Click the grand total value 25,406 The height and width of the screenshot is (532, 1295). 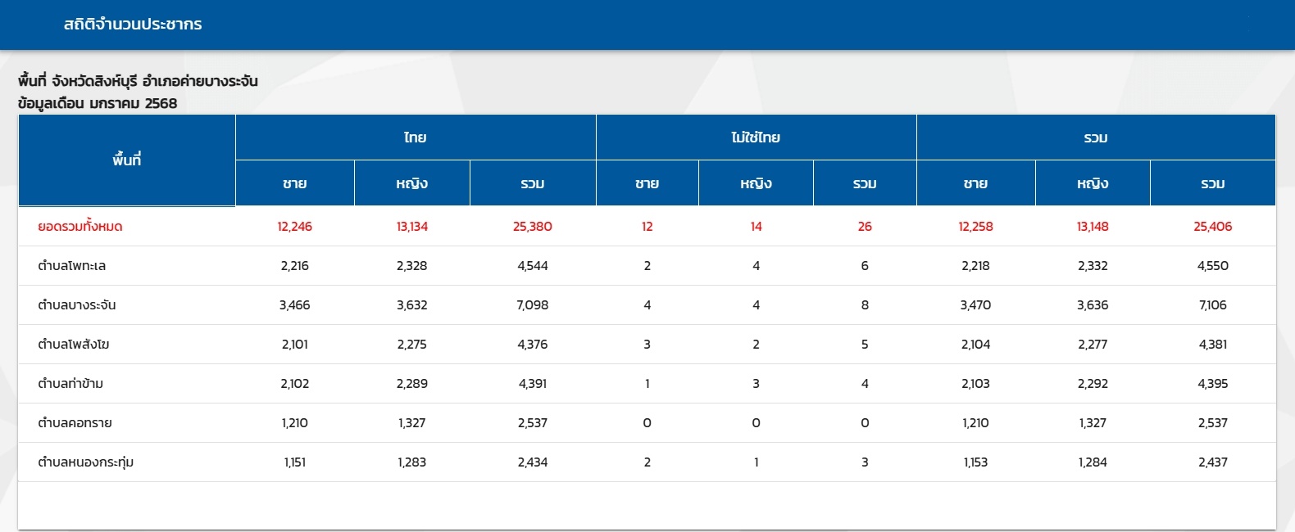[x=1212, y=227]
